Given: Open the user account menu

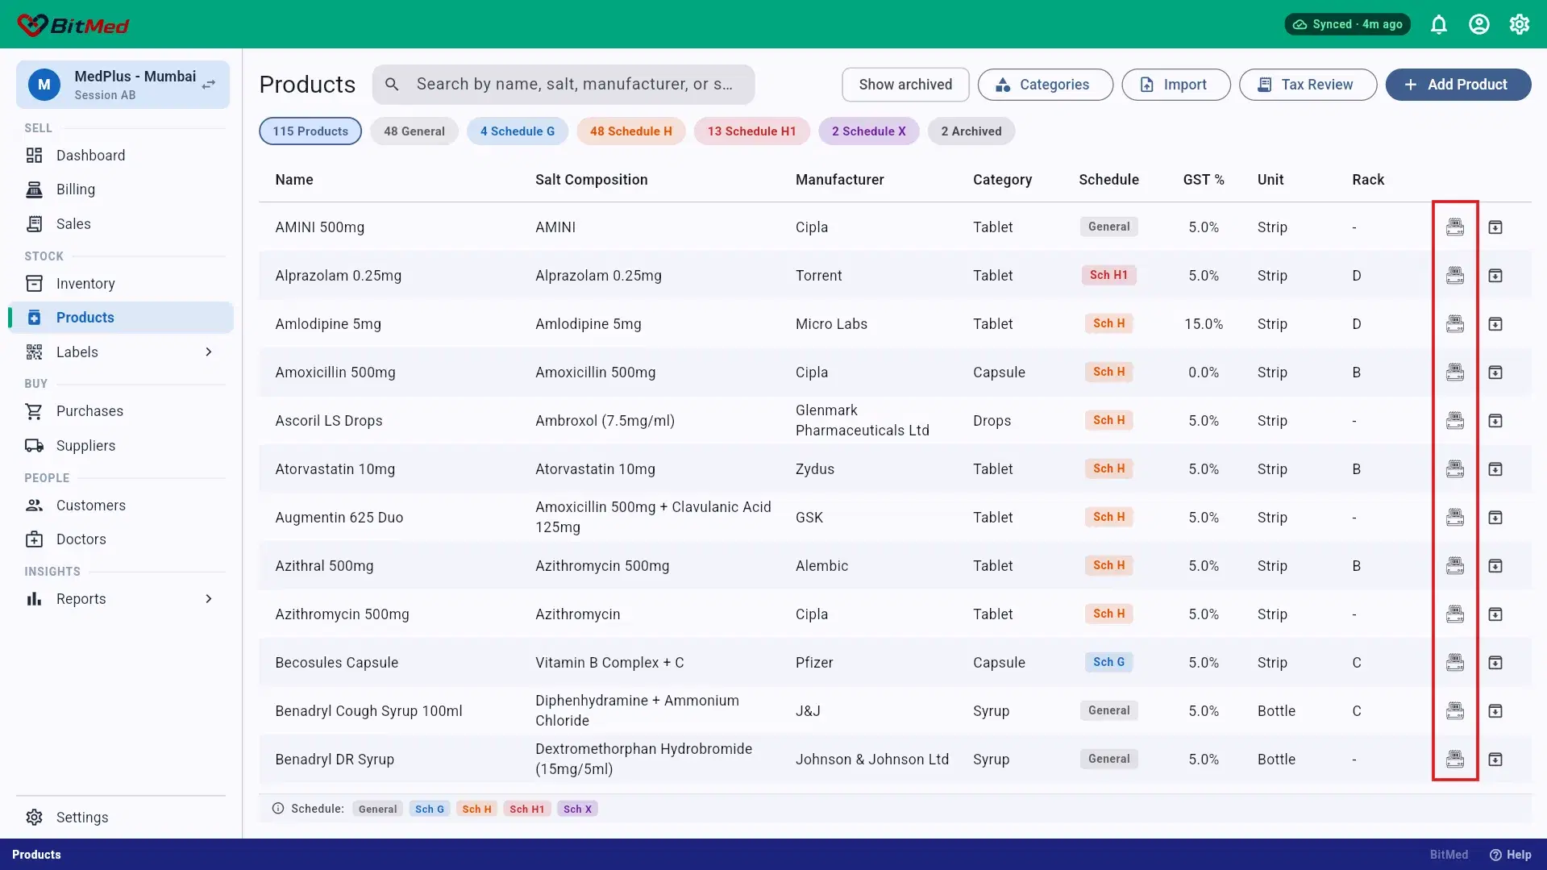Looking at the screenshot, I should [x=1479, y=24].
